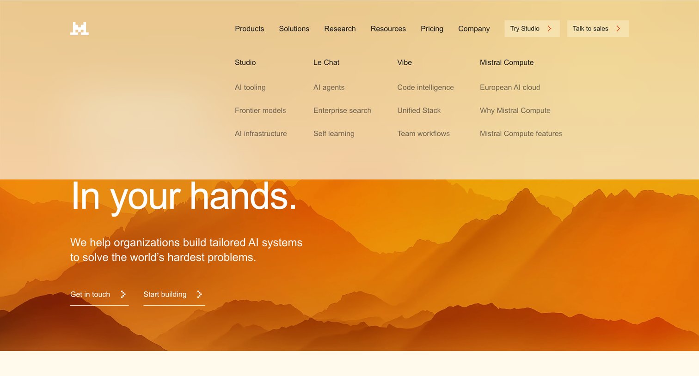Select the Mistral Compute product heading
The height and width of the screenshot is (376, 699).
point(507,62)
